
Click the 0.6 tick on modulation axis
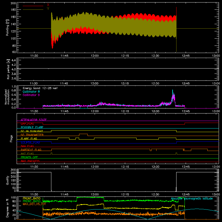pos(14,95)
